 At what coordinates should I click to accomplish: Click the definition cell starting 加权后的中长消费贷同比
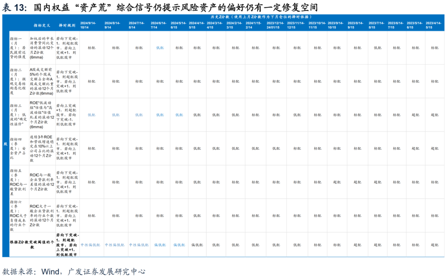coord(42,48)
